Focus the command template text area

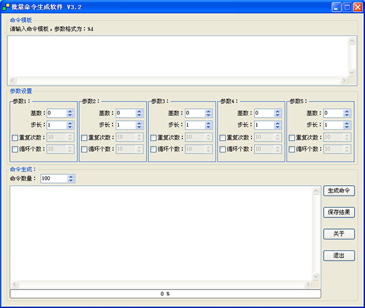176,55
